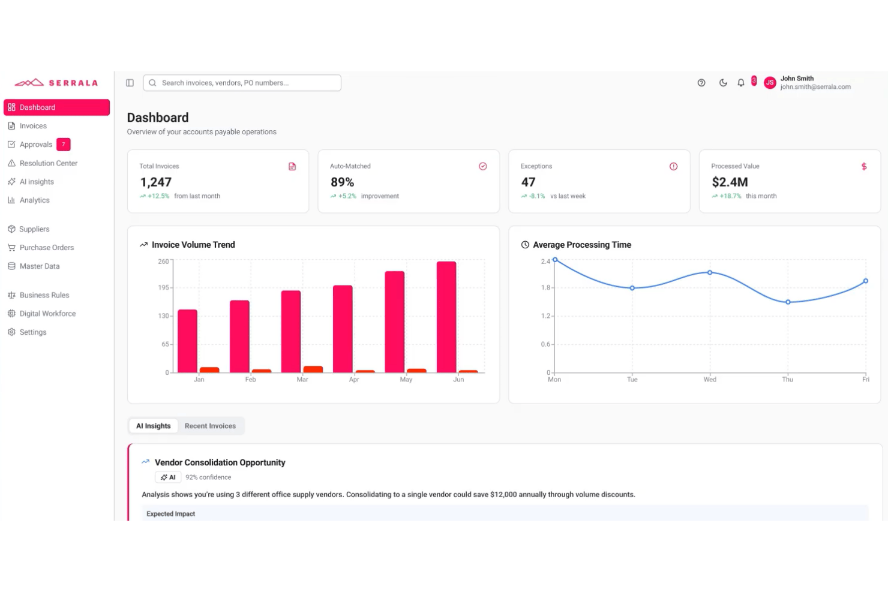
Task: Click the trend icon beside Vendor Consolidation Opportunity
Action: (145, 462)
